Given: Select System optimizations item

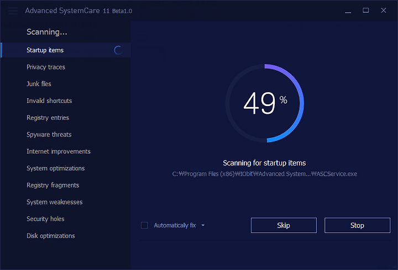Looking at the screenshot, I should click(56, 168).
